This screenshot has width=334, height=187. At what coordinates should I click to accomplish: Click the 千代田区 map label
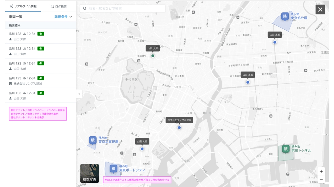131,80
